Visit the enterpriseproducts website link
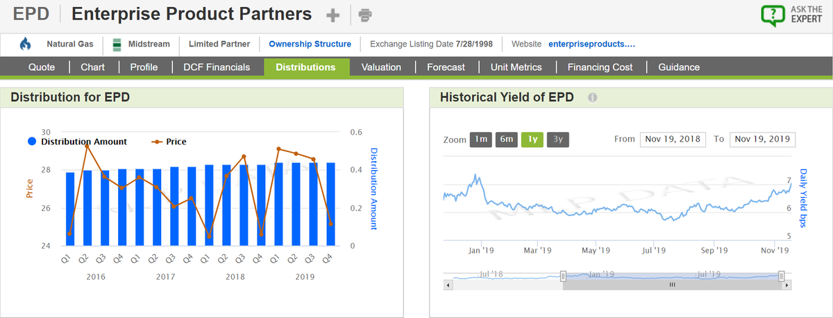 coord(591,44)
